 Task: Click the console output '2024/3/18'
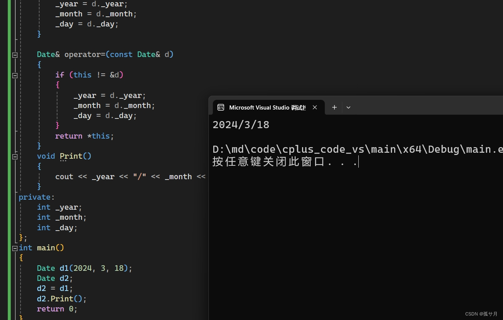241,125
